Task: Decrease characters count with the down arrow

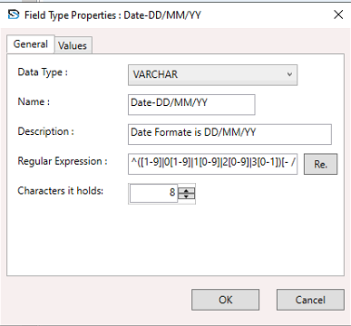Action: click(187, 197)
